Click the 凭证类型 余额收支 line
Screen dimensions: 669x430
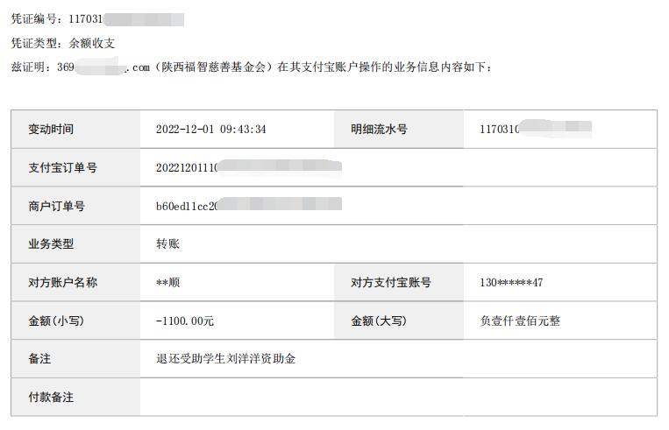pos(63,43)
